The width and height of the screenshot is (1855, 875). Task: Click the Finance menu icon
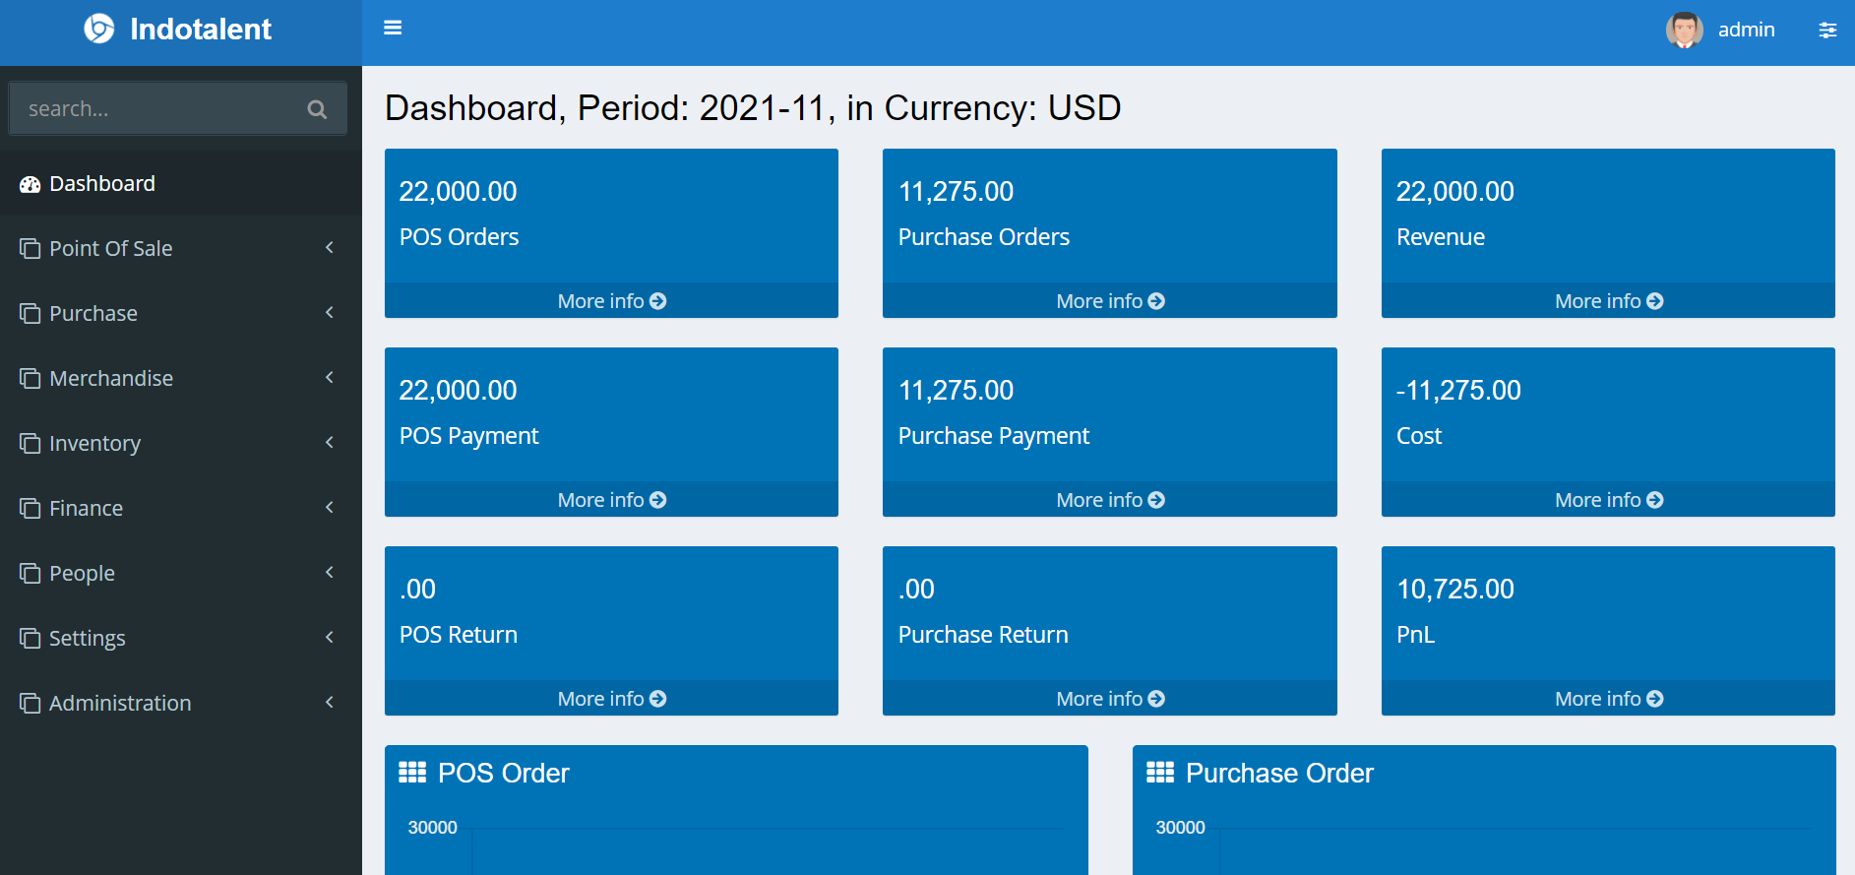tap(31, 509)
